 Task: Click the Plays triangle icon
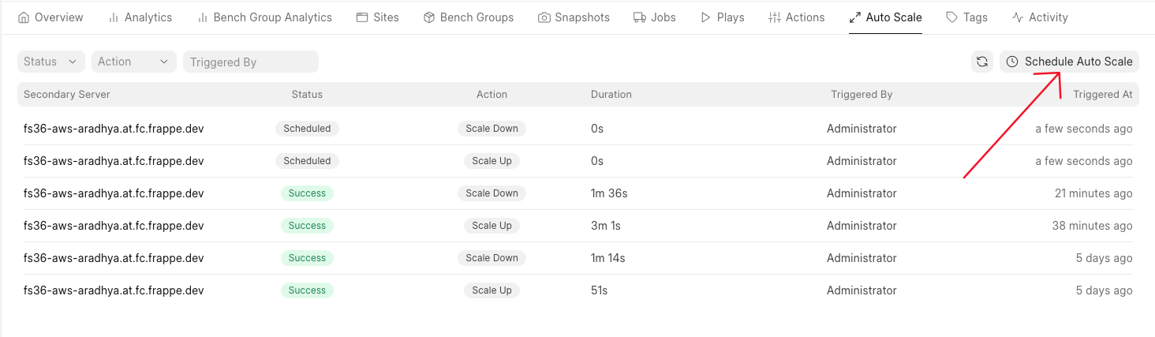point(706,17)
